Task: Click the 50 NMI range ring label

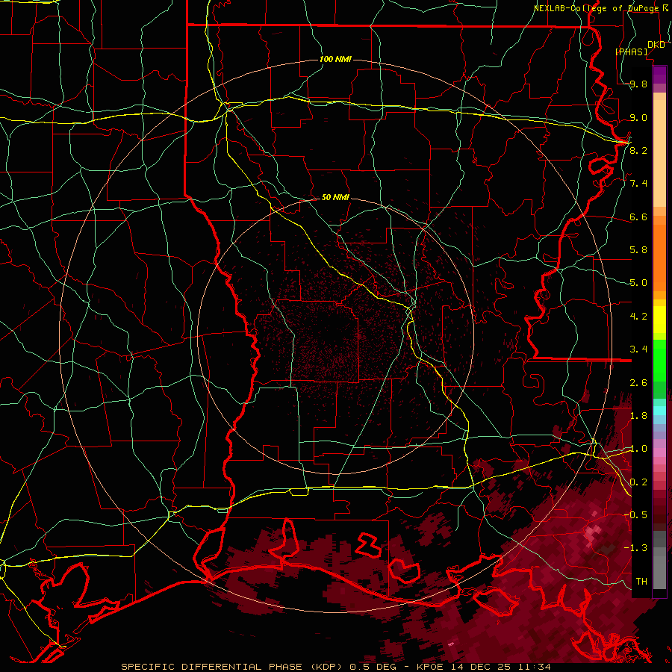Action: [x=335, y=197]
